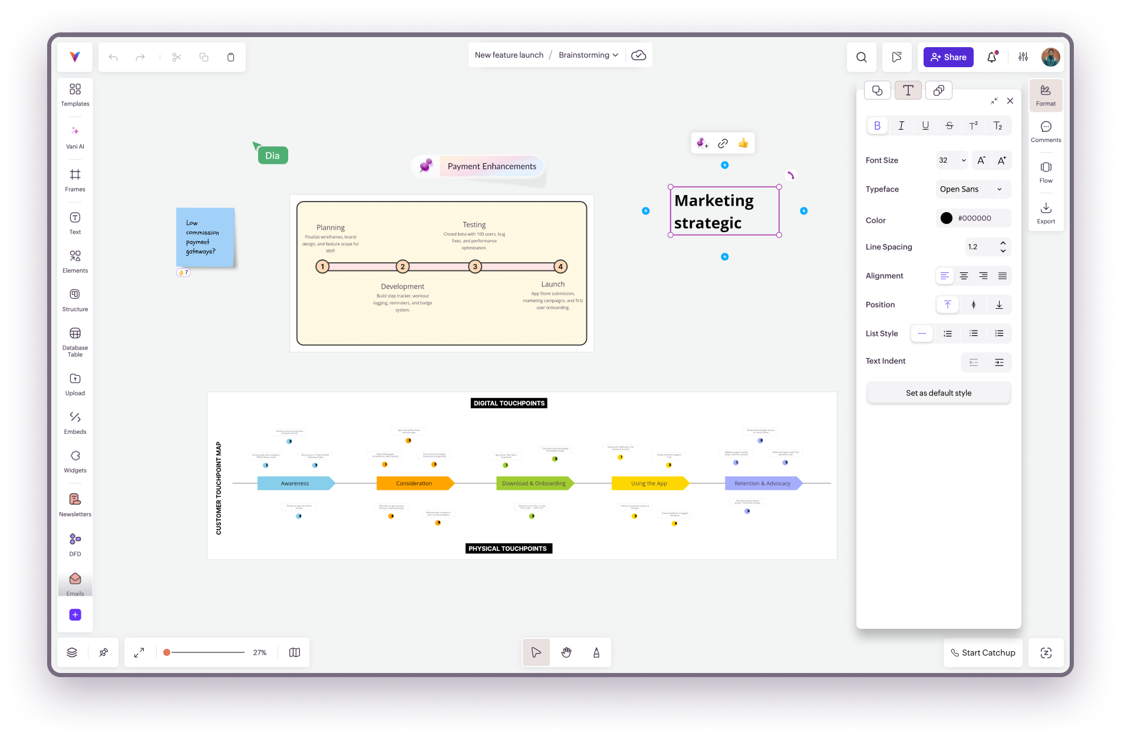The width and height of the screenshot is (1121, 739).
Task: Click the Embeds sidebar icon
Action: pos(75,423)
